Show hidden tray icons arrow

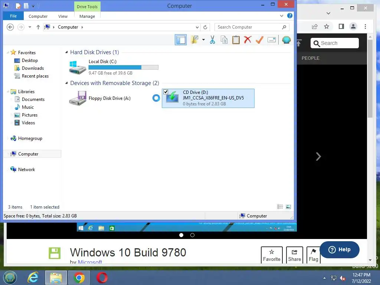pyautogui.click(x=324, y=278)
